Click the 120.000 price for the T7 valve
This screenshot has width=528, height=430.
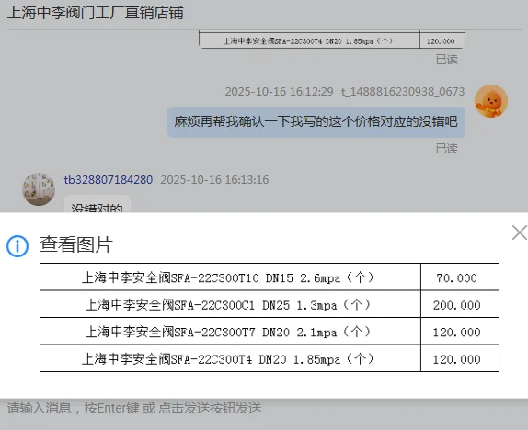(460, 332)
